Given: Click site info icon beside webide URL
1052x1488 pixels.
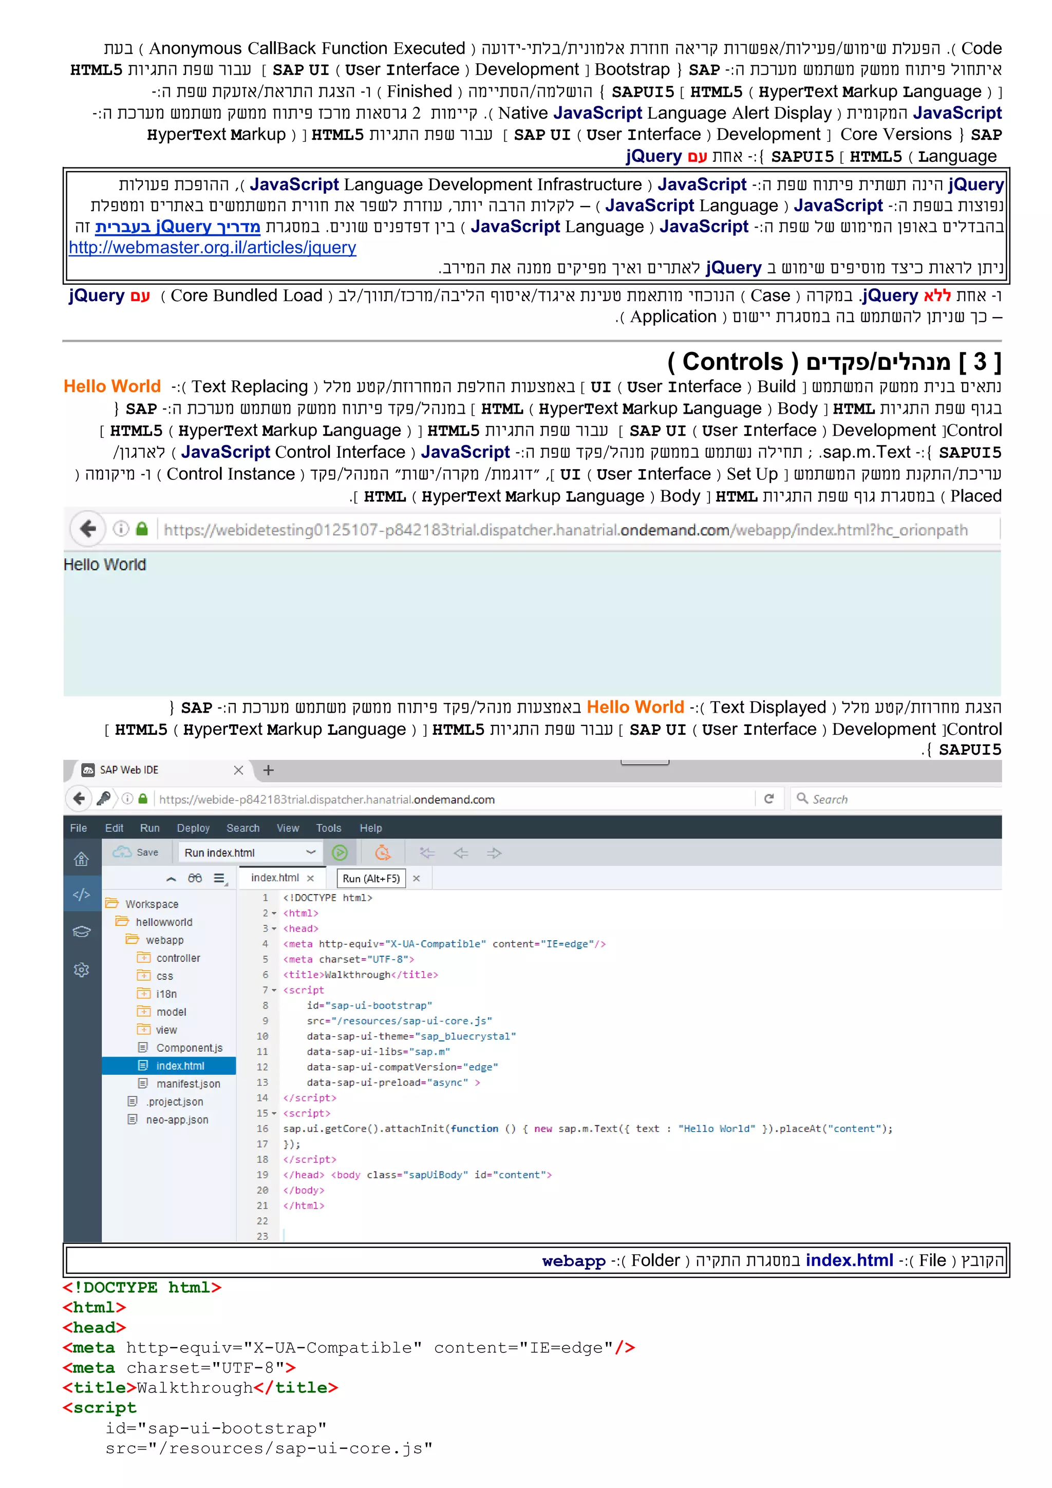Looking at the screenshot, I should click(x=127, y=798).
